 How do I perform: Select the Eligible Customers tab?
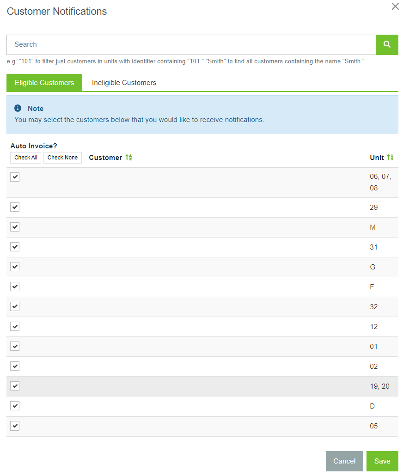tap(44, 82)
